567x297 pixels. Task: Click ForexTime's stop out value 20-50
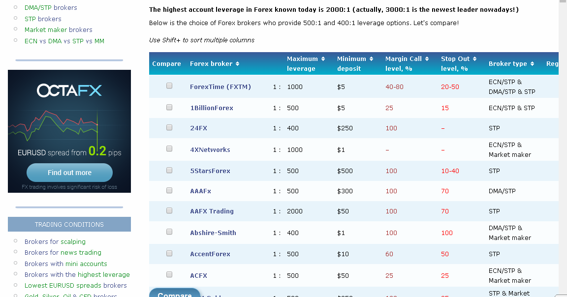(450, 87)
